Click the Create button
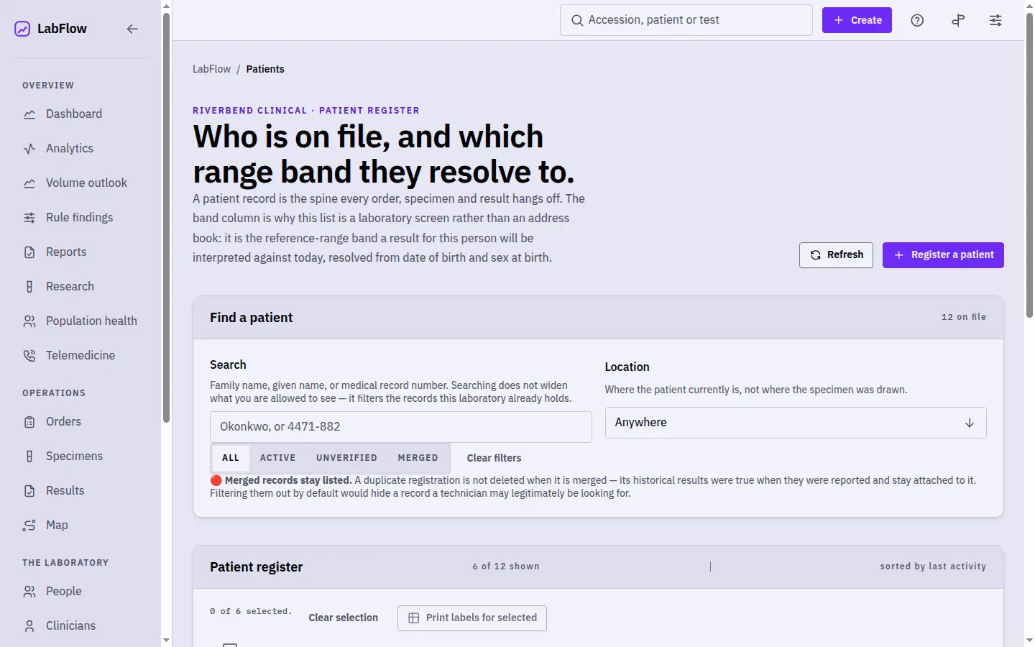The image size is (1035, 647). coord(857,20)
